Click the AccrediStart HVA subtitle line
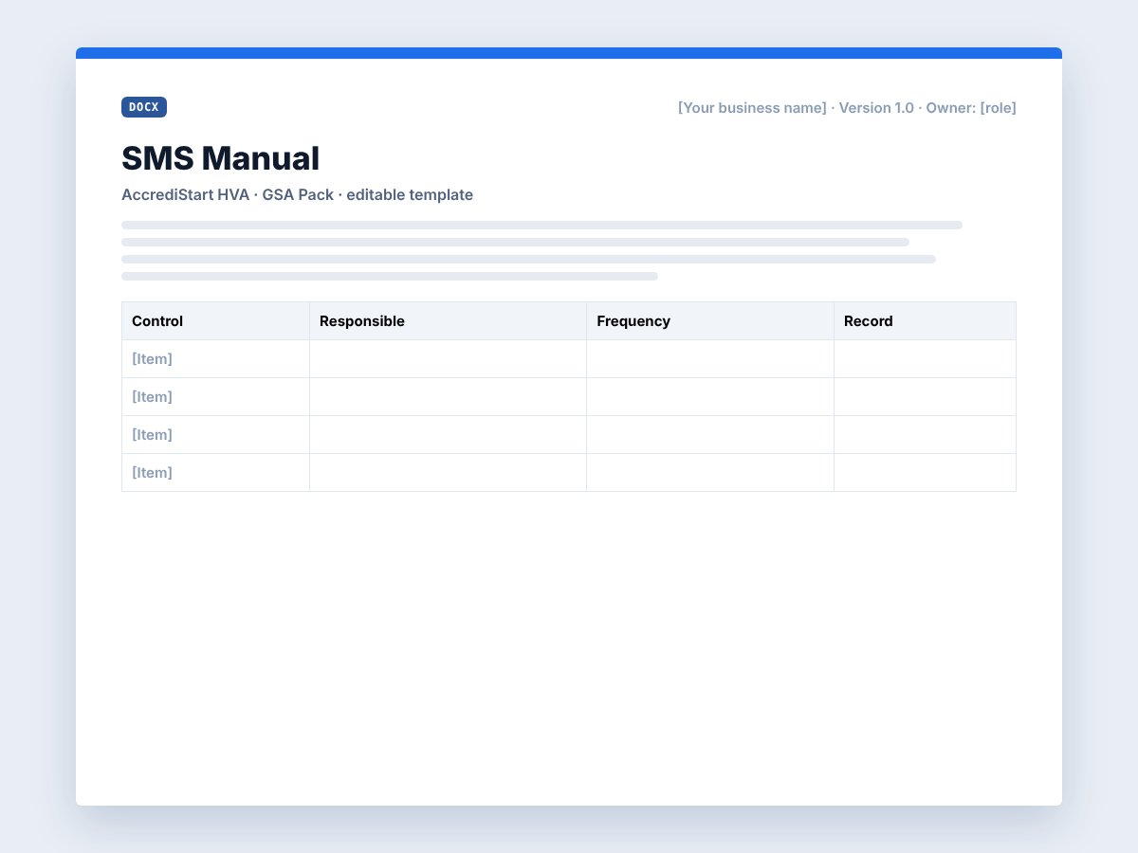 click(x=297, y=194)
